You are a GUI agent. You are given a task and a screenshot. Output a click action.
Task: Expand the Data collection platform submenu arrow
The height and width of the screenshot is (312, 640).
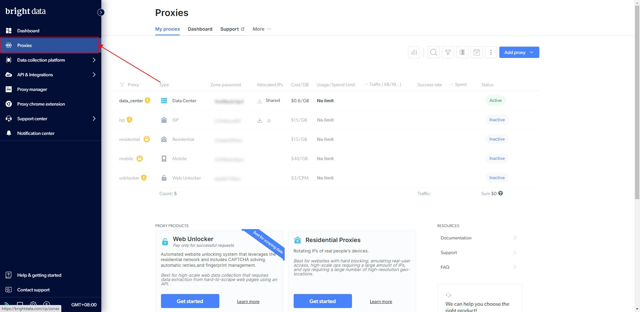coord(94,60)
